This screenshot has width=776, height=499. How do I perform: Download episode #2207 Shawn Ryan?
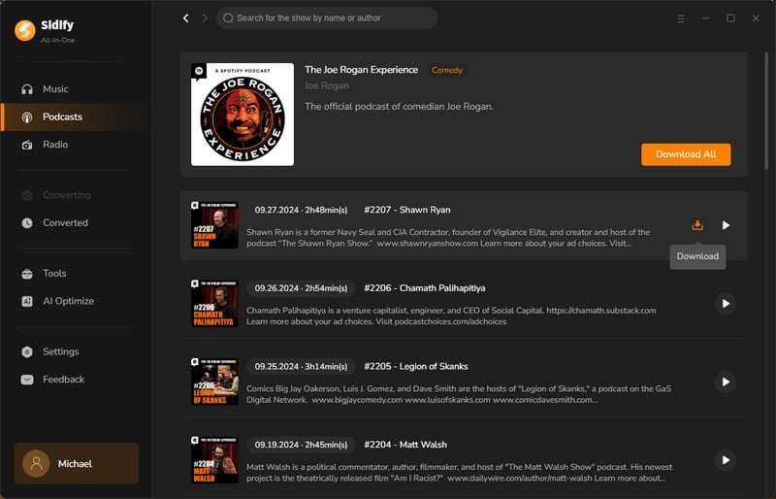click(x=697, y=225)
